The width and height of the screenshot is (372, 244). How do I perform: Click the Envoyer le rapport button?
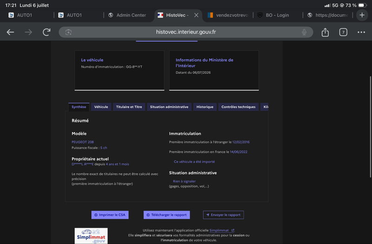(x=223, y=215)
